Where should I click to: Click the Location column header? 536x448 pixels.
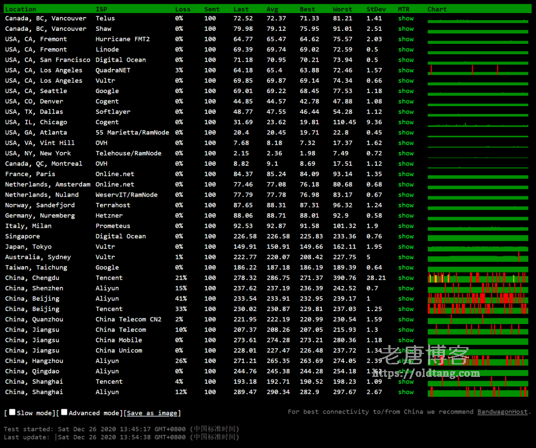[x=20, y=9]
